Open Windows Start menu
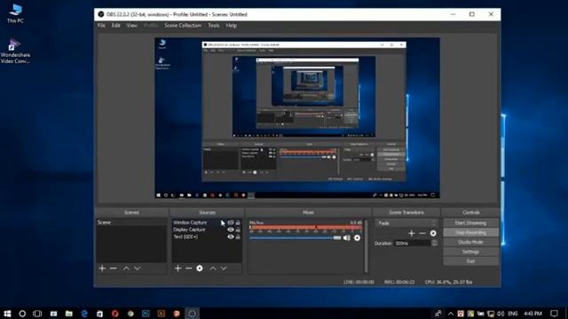 (7, 314)
